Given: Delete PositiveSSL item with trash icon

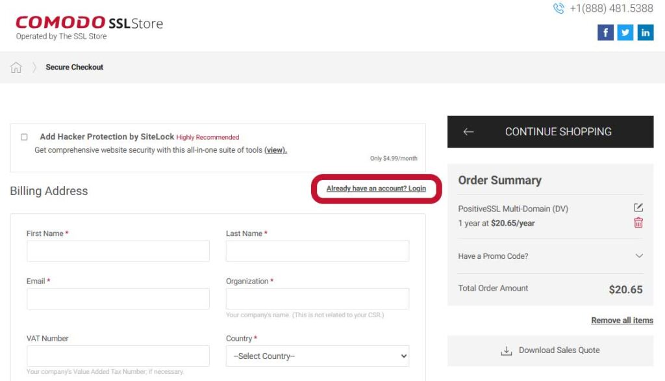Looking at the screenshot, I should (x=638, y=222).
